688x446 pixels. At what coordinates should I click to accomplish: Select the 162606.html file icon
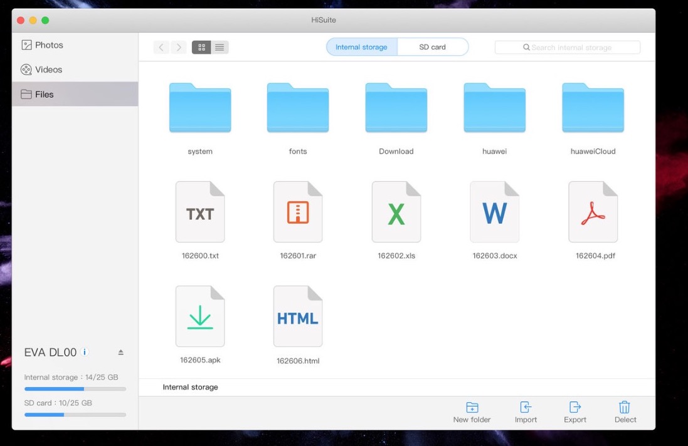[298, 316]
